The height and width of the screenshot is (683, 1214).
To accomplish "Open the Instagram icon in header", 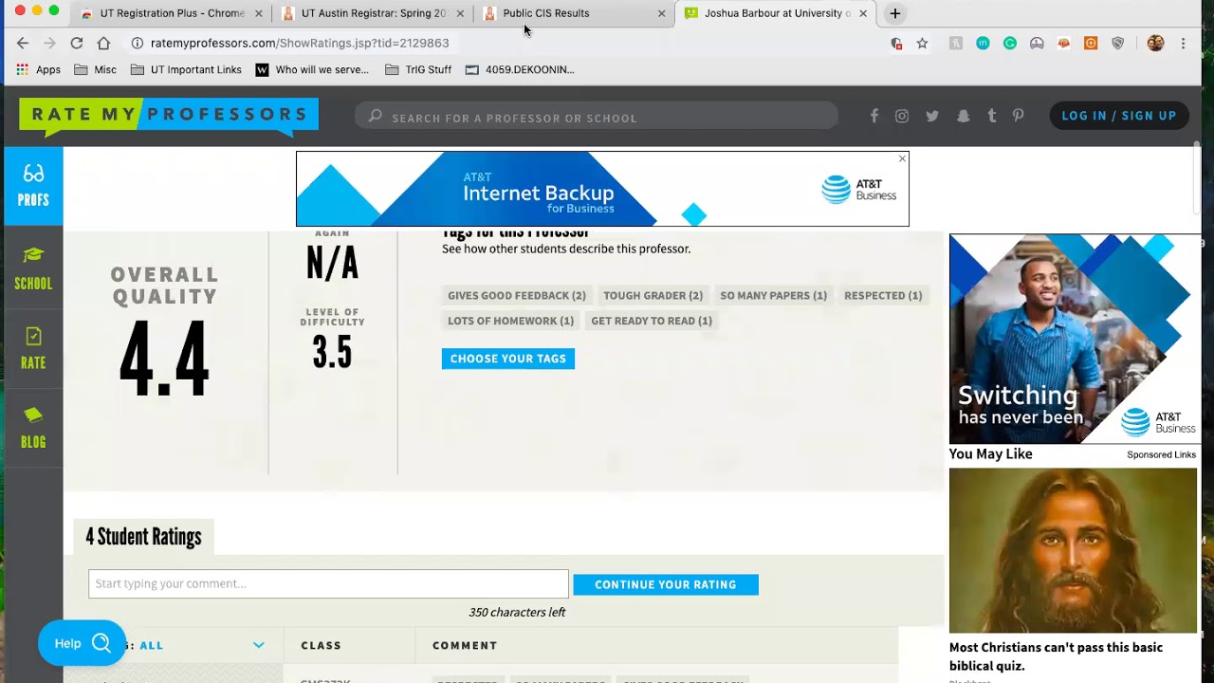I will coord(902,116).
